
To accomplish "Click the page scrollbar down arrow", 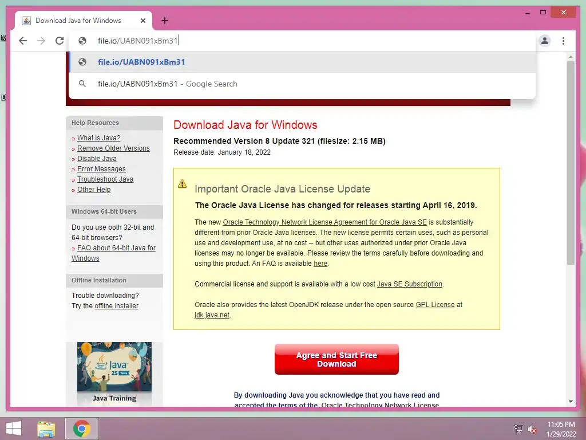I will (571, 402).
